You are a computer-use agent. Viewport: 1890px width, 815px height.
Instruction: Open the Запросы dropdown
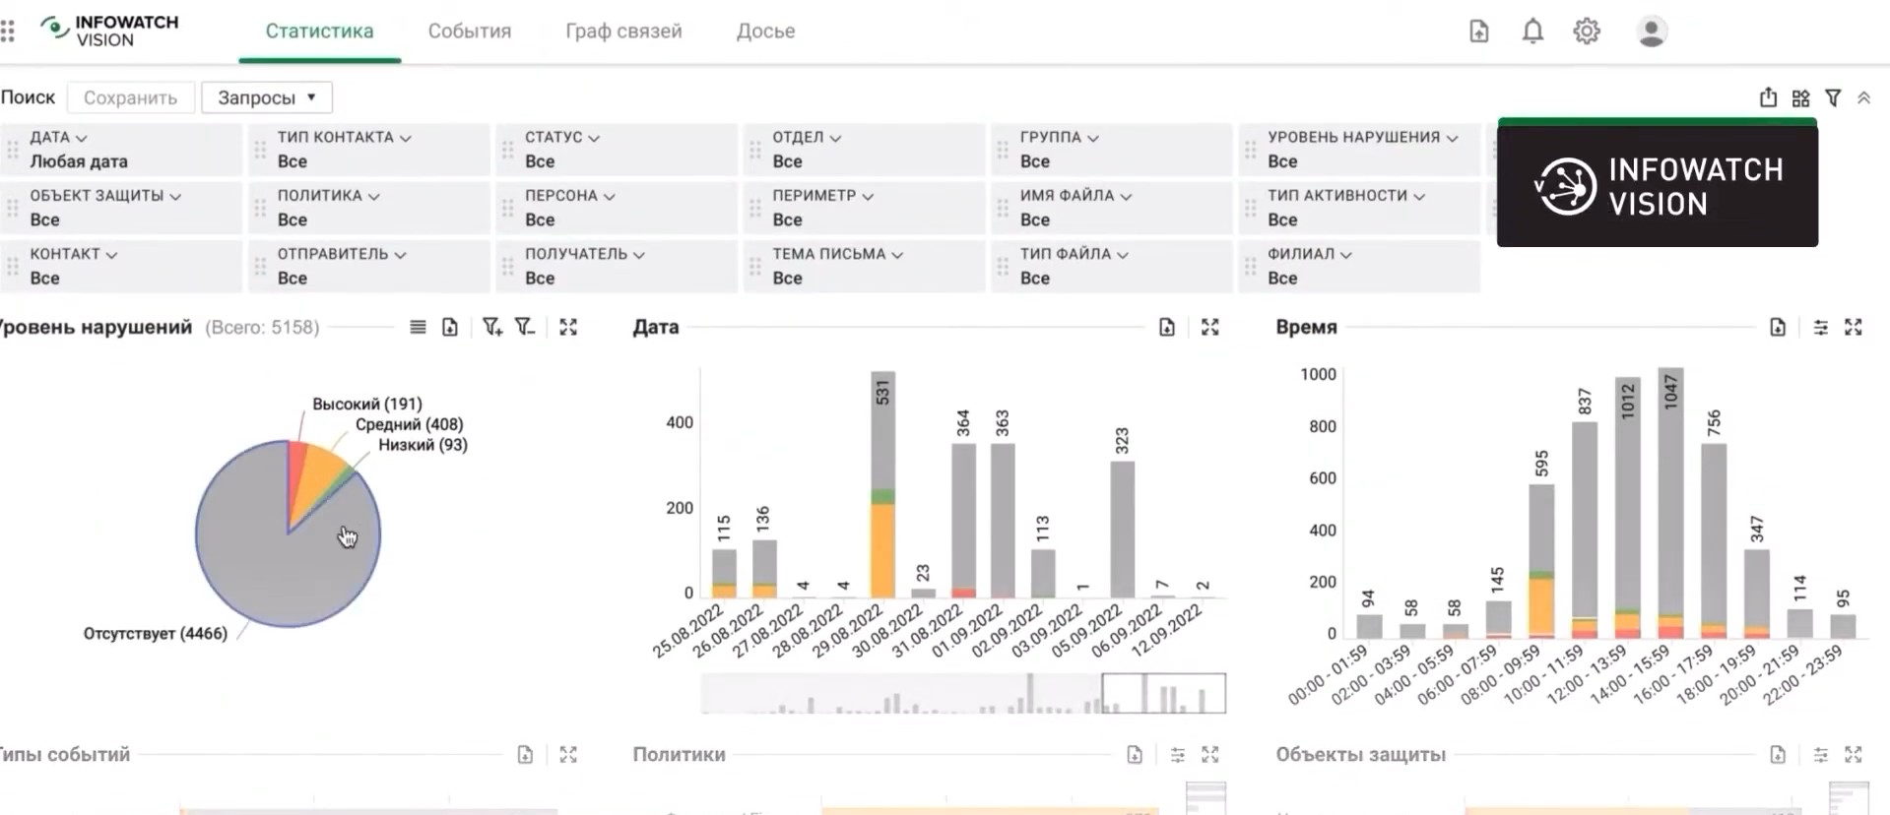266,97
